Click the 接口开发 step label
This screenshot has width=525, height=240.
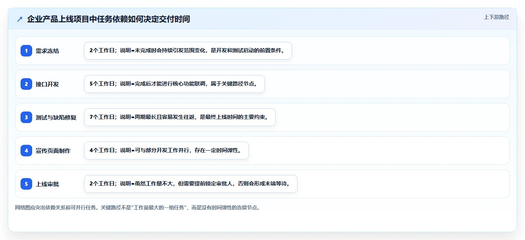tap(47, 84)
